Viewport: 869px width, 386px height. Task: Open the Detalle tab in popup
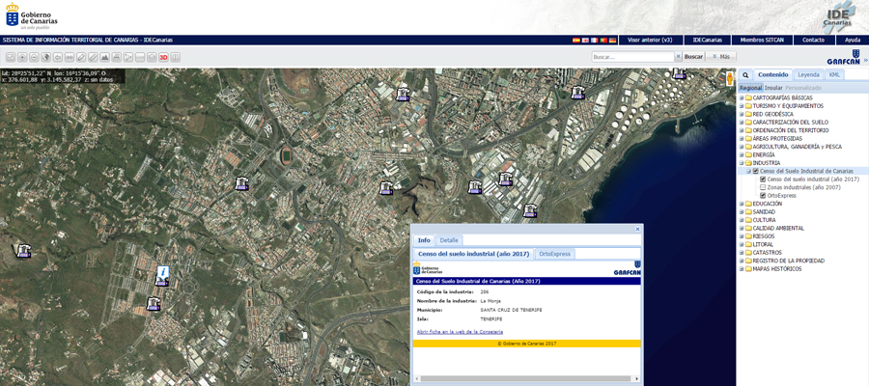point(449,240)
